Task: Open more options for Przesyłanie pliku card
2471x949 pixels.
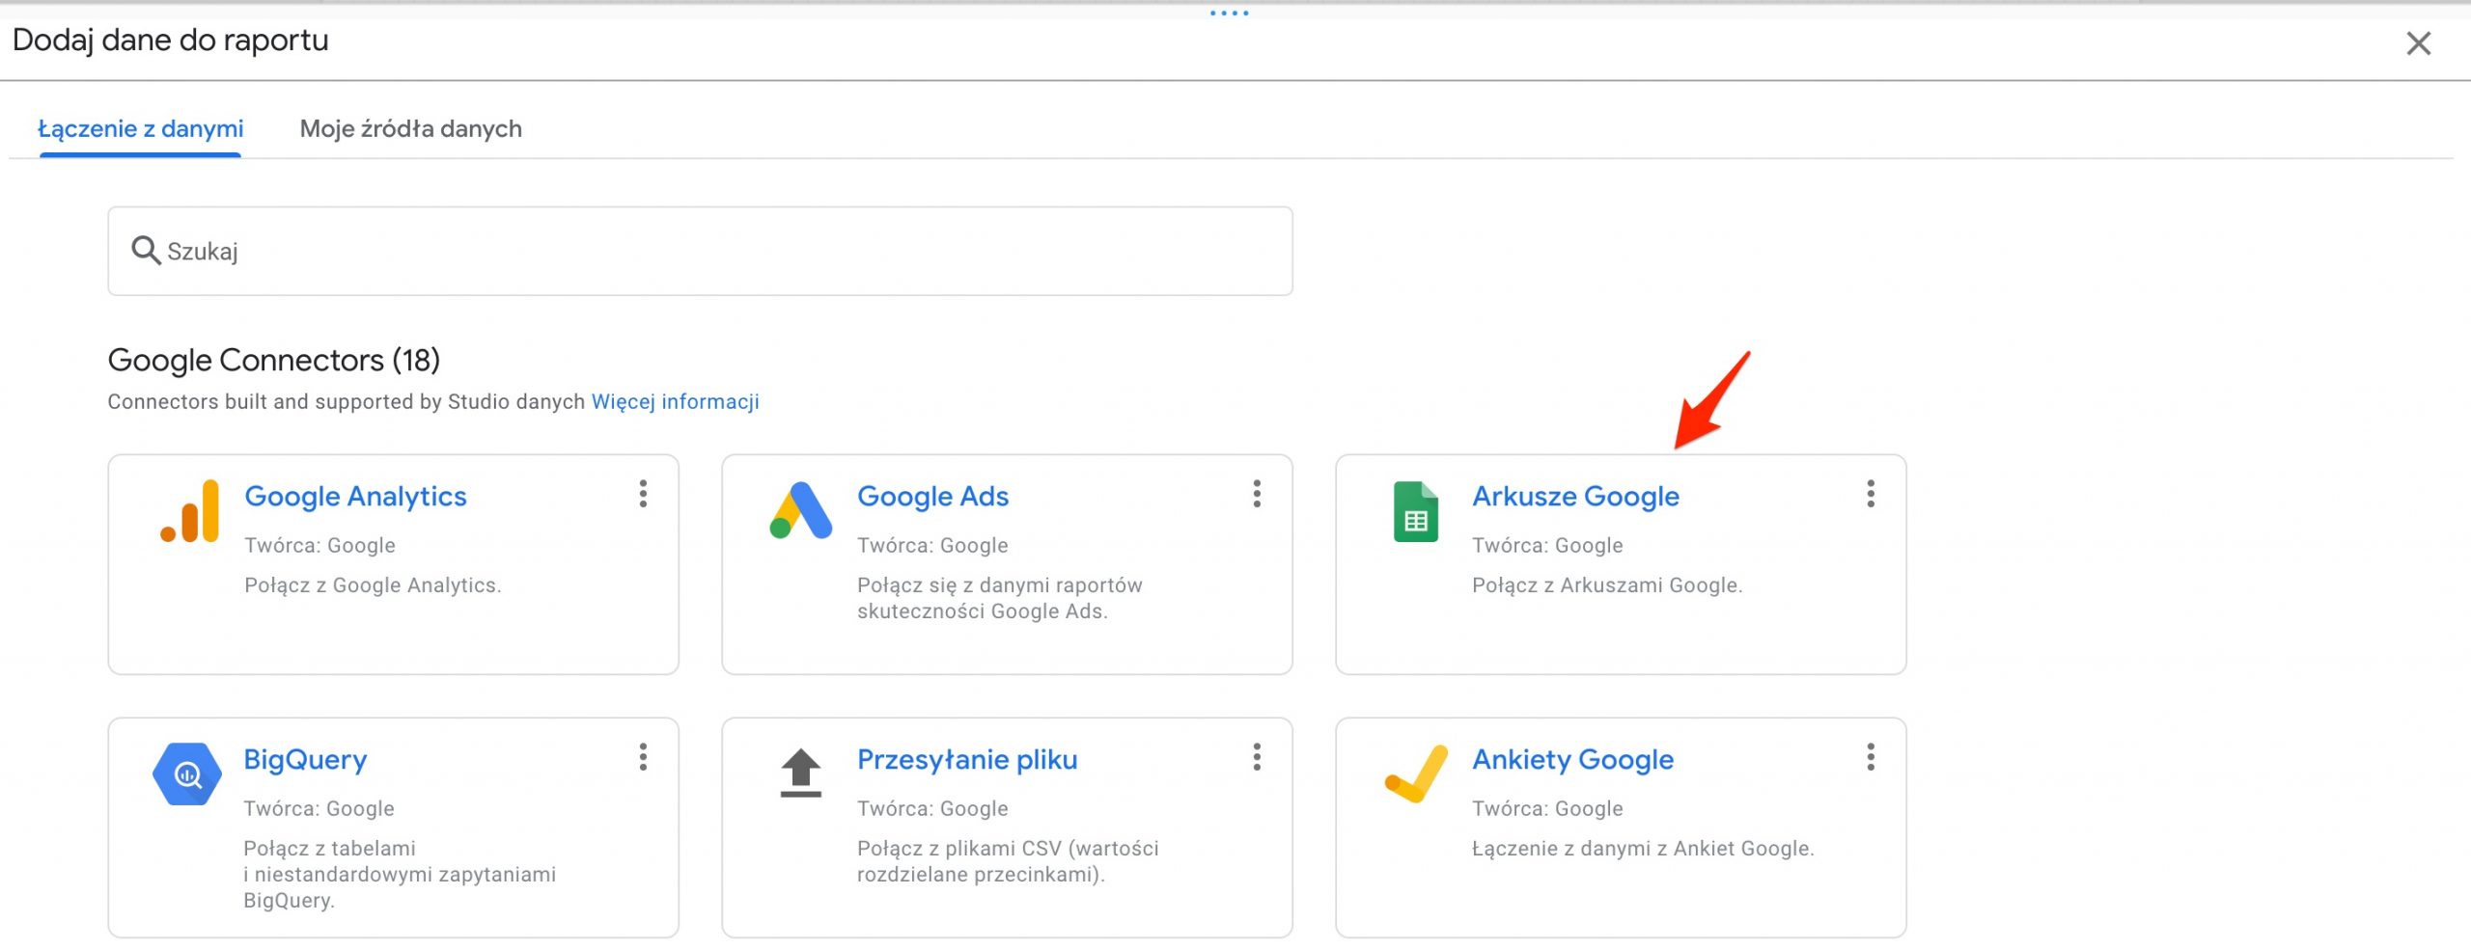Action: tap(1257, 757)
